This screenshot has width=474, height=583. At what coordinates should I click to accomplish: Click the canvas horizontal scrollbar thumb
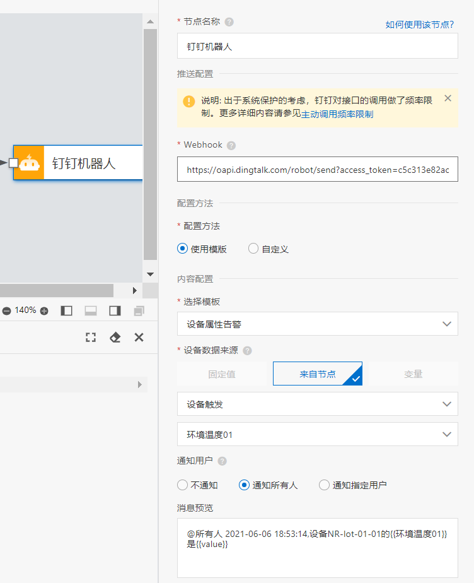tap(57, 290)
